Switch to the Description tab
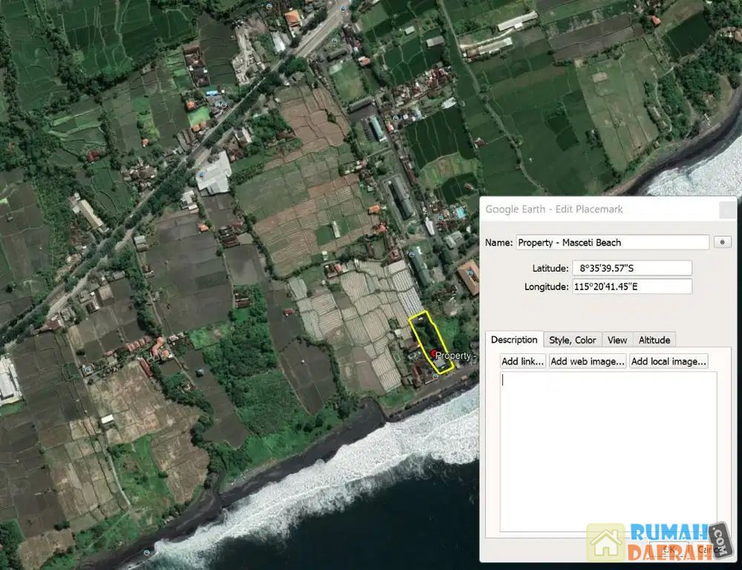The image size is (742, 570). (513, 340)
